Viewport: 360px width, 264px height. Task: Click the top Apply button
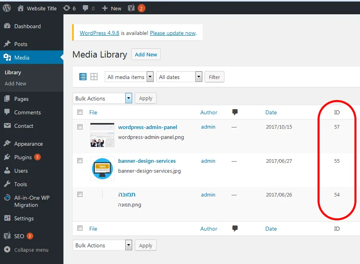click(146, 98)
